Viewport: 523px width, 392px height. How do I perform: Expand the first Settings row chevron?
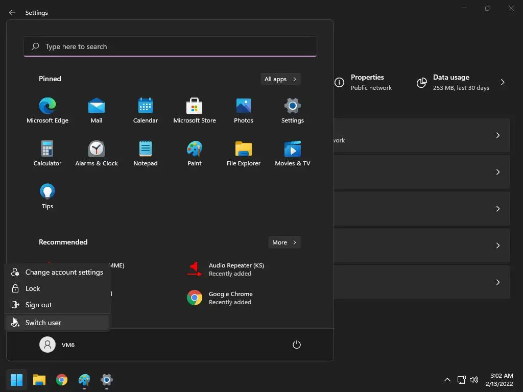497,135
